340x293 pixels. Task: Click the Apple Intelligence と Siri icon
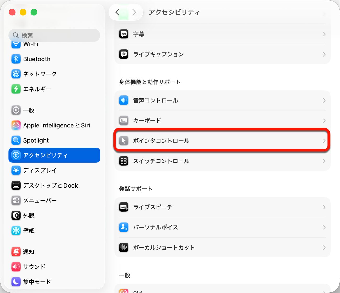16,125
